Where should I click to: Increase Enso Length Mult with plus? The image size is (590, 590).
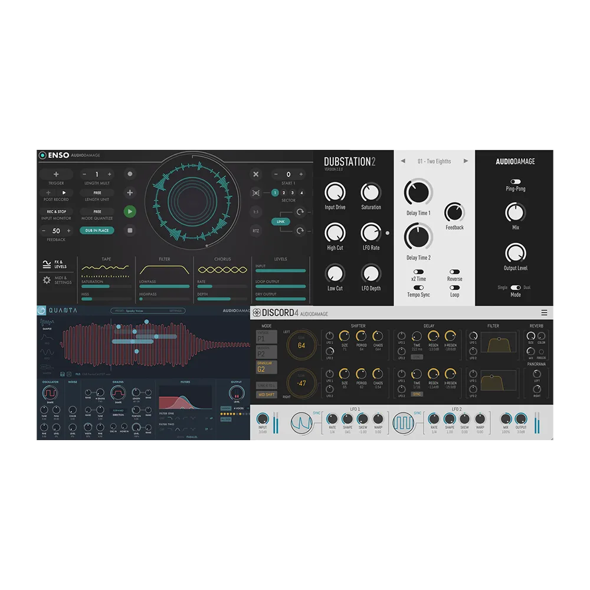coord(110,174)
